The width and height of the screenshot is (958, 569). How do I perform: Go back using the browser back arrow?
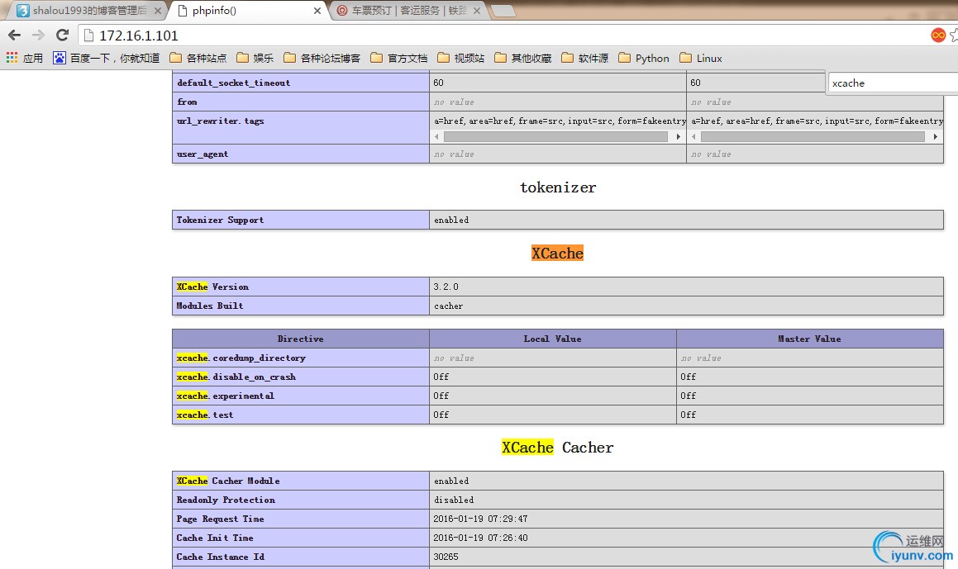pyautogui.click(x=14, y=36)
